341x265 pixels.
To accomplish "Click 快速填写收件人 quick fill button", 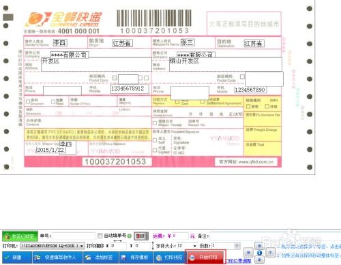I will [x=57, y=258].
